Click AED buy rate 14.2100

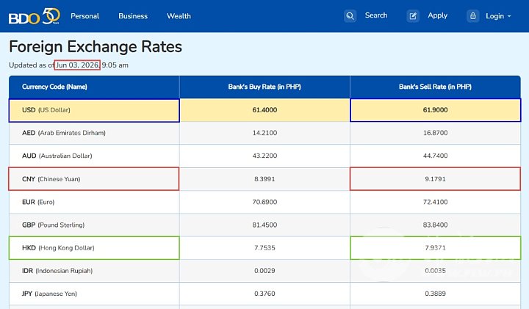point(264,133)
